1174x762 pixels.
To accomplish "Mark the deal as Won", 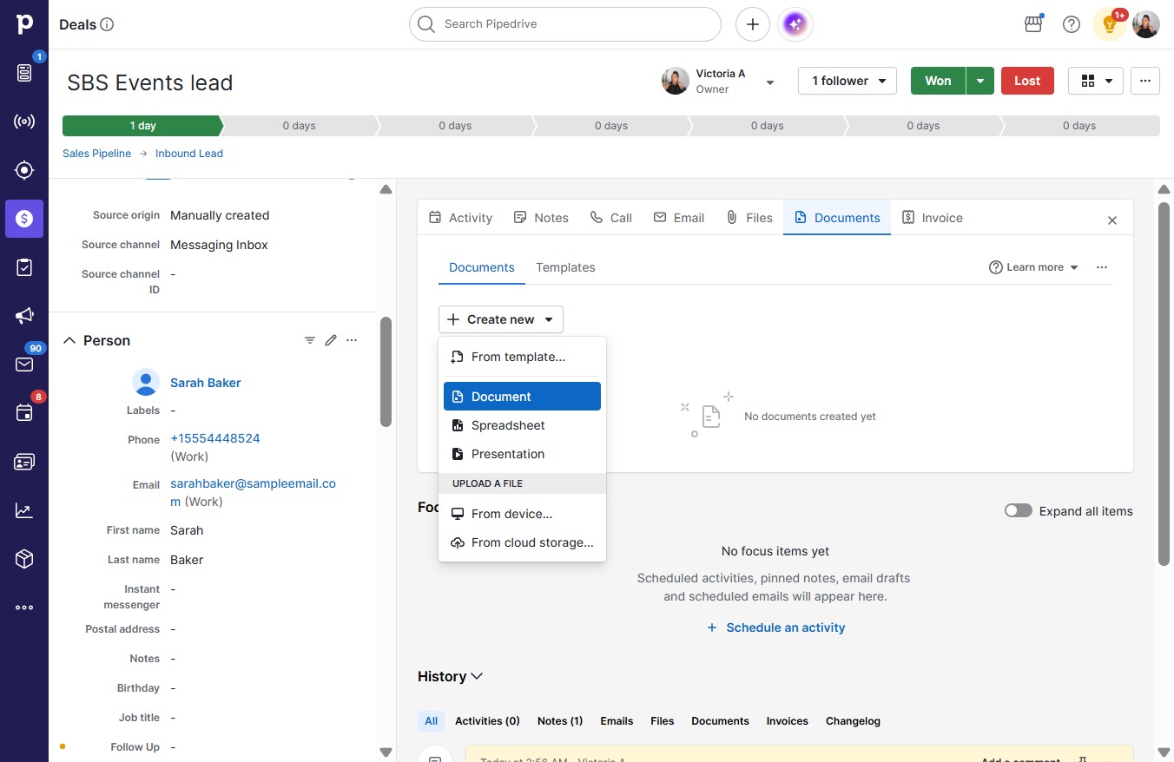I will pos(938,81).
